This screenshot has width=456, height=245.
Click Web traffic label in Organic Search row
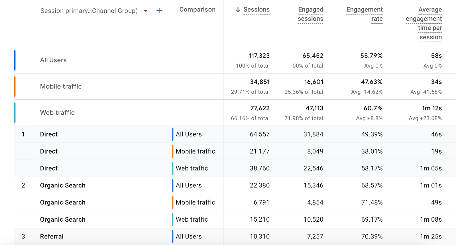click(192, 219)
